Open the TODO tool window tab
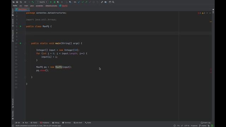This screenshot has width=226, height=127. 34,123
